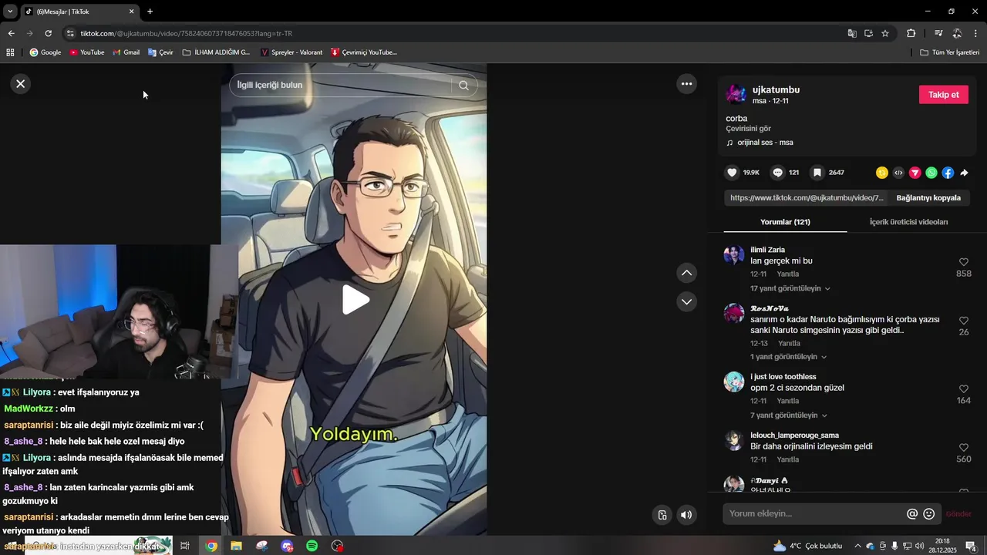Open comments bubble icon showing 121
Viewport: 987px width, 555px height.
778,173
